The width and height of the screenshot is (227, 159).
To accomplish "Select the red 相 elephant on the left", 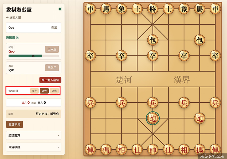I will (122, 150).
